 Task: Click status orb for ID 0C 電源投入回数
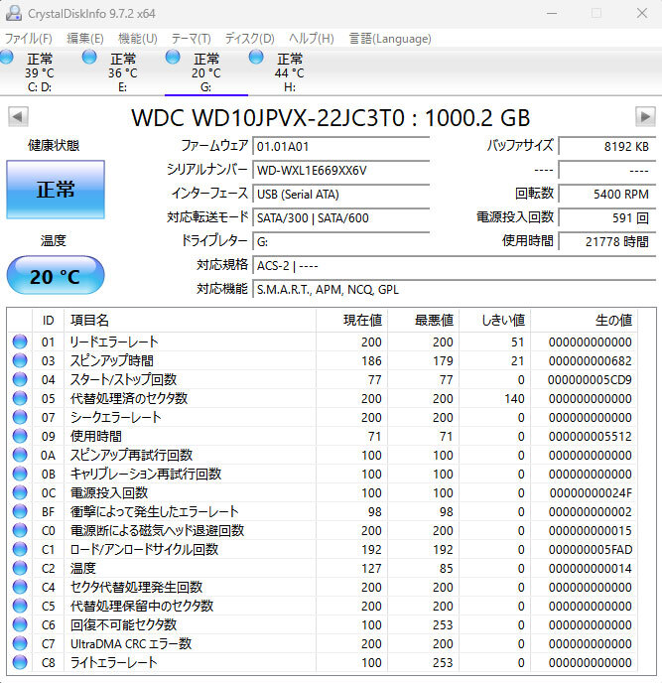[20, 492]
